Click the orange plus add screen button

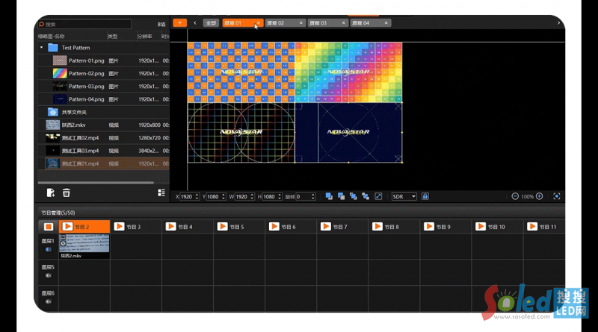[179, 23]
